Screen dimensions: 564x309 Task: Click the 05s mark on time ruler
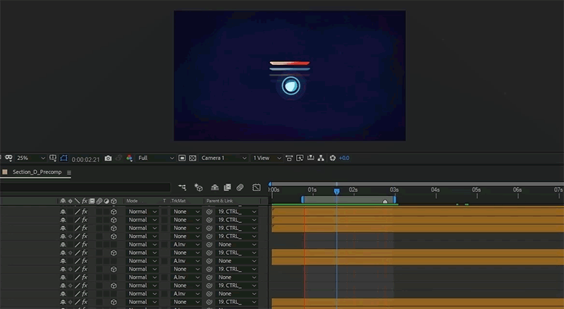pyautogui.click(x=477, y=190)
